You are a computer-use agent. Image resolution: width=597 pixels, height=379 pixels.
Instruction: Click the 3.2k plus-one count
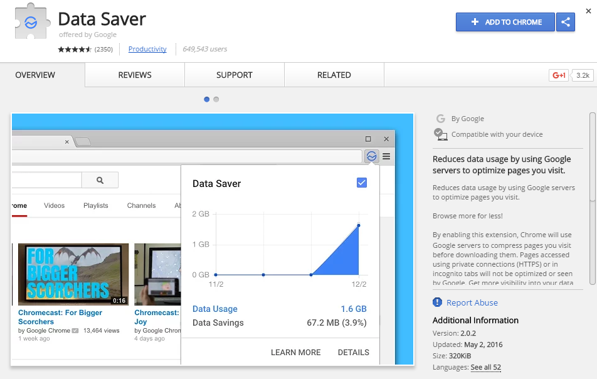pos(583,75)
